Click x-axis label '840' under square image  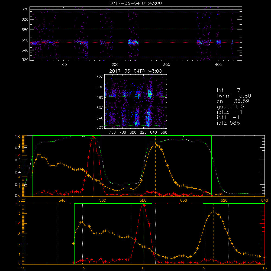(153, 133)
